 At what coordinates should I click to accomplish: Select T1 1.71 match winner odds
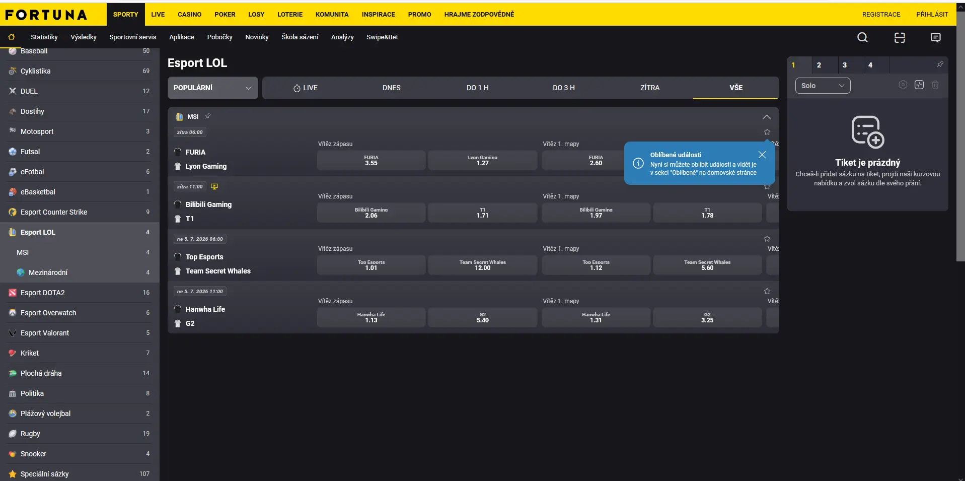pos(483,213)
